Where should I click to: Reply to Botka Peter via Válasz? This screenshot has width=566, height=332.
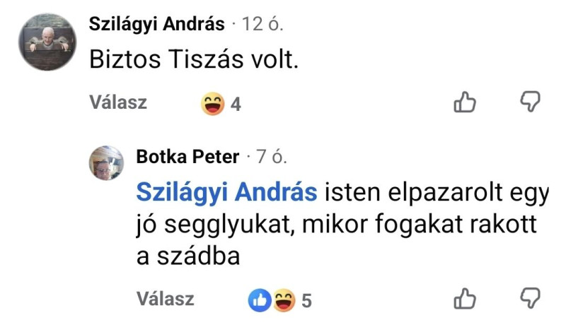(166, 299)
